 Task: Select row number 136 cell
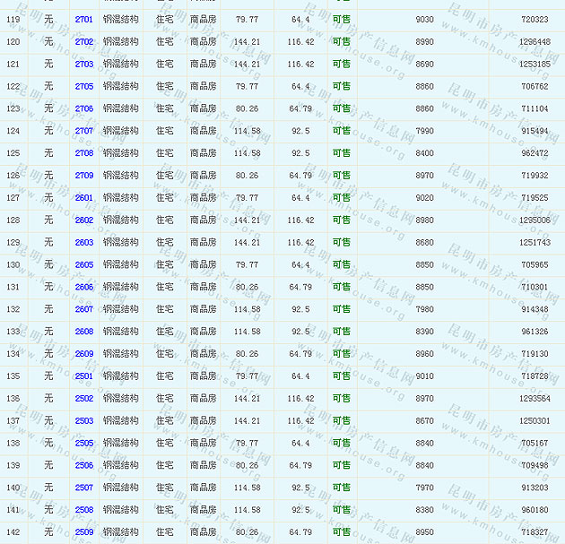(x=13, y=399)
